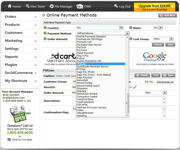Viewport: 180px width, 150px height.
Task: Select USA ePay in the payment list
Action: 101,105
